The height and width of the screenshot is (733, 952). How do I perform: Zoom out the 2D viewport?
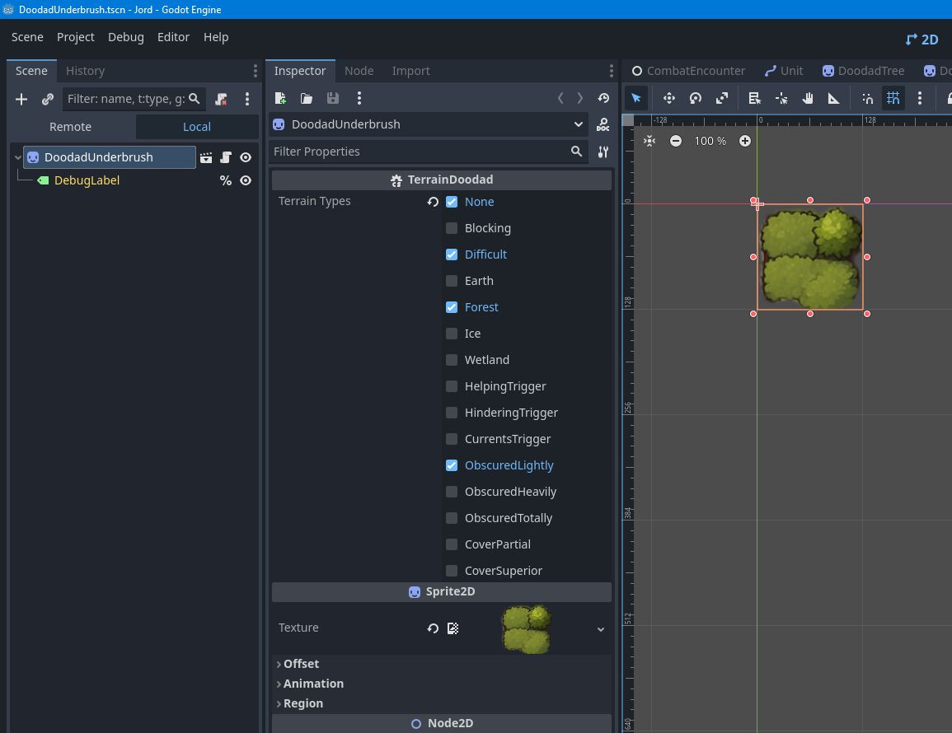[676, 142]
